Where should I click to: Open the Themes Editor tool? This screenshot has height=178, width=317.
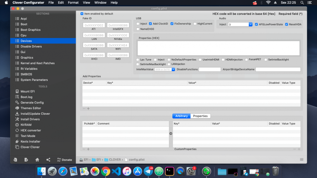[x=30, y=108]
